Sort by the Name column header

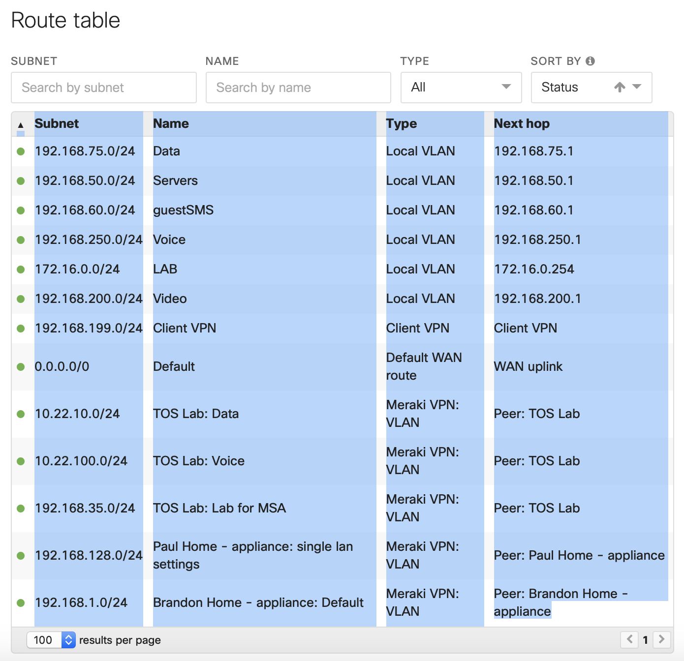(170, 123)
